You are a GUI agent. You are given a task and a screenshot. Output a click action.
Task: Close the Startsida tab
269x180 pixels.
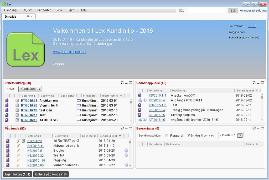coord(32,17)
